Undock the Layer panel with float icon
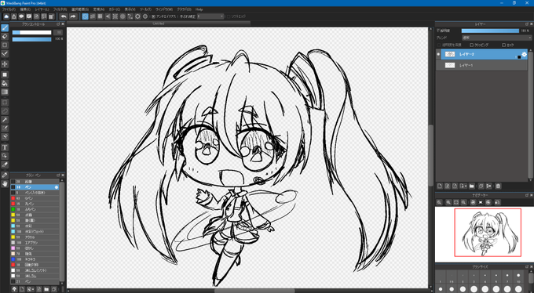 tap(527, 24)
